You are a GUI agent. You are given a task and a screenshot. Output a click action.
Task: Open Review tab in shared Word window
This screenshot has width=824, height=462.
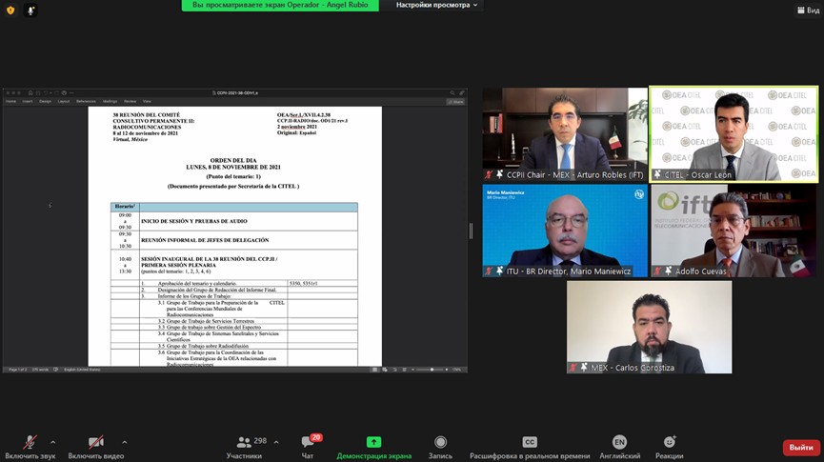click(130, 101)
